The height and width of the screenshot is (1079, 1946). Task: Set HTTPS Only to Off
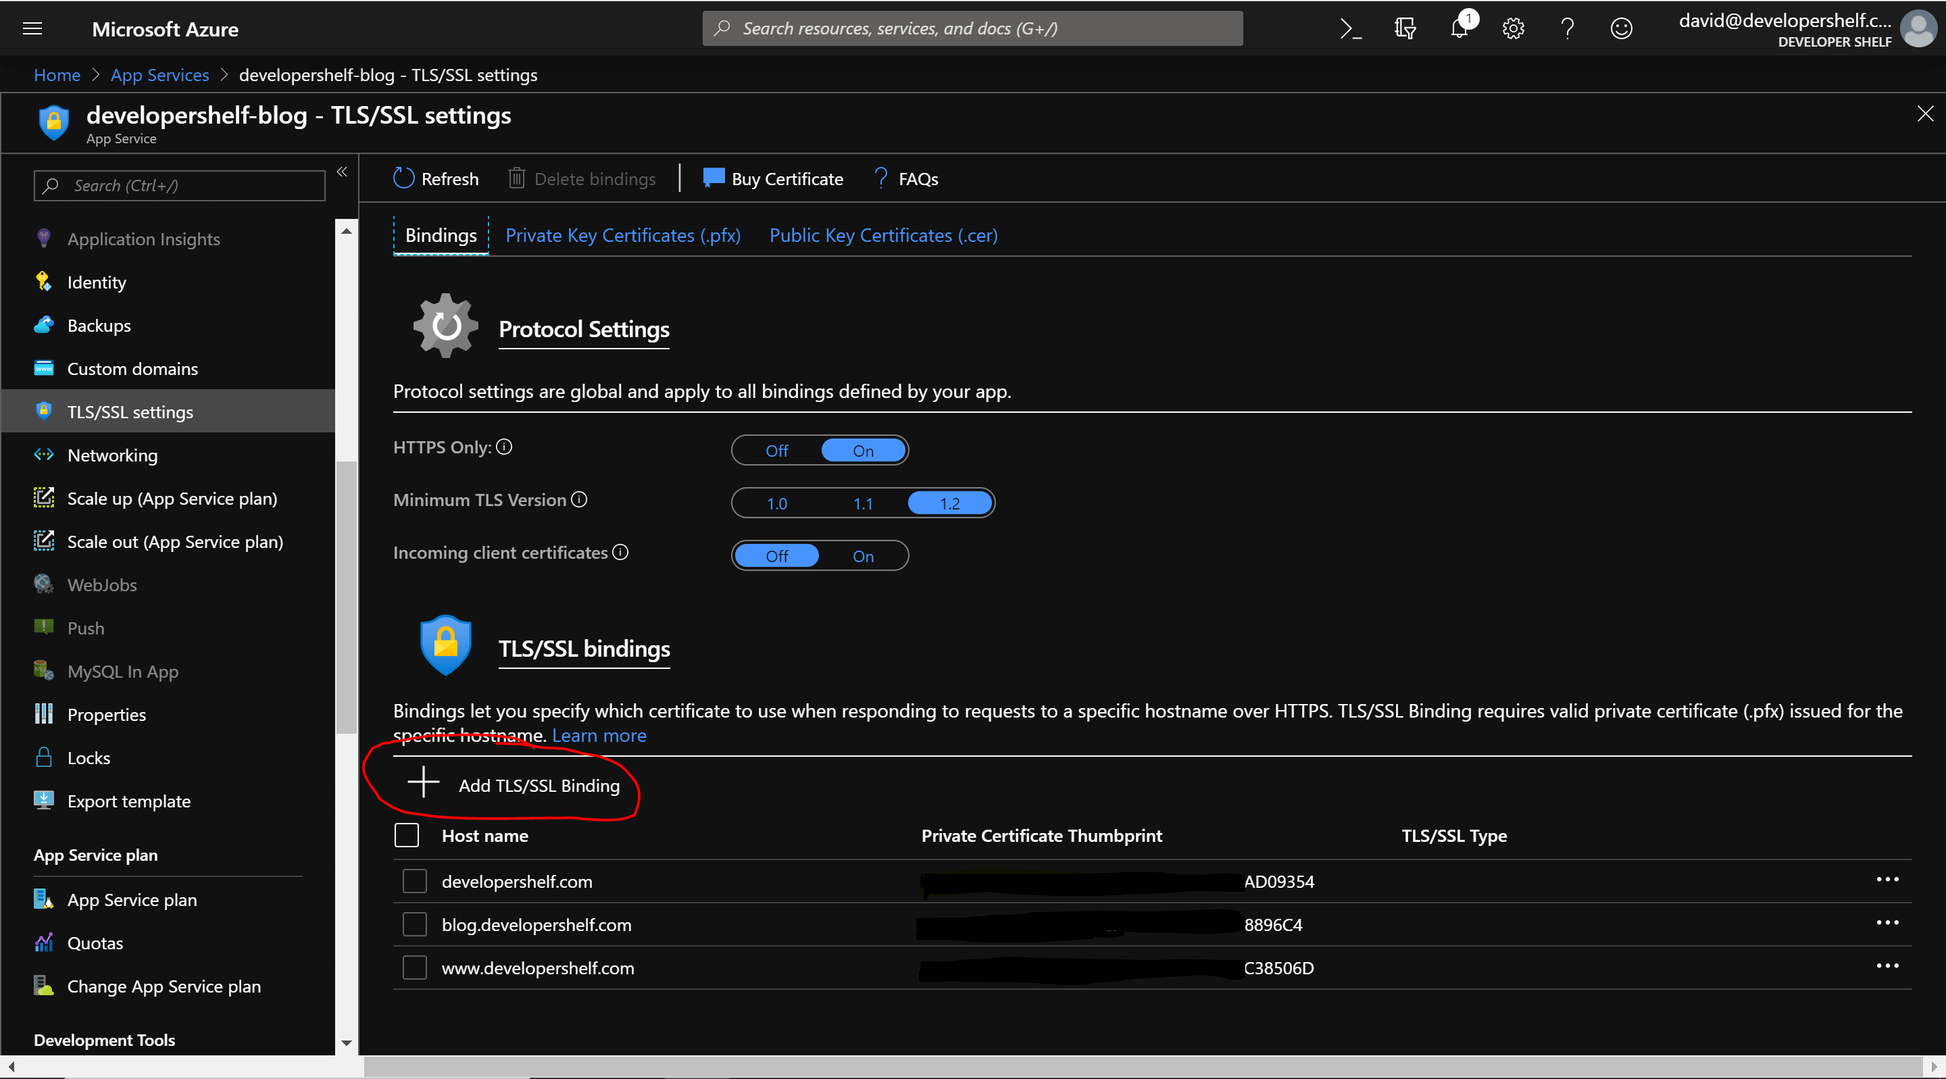pyautogui.click(x=776, y=451)
